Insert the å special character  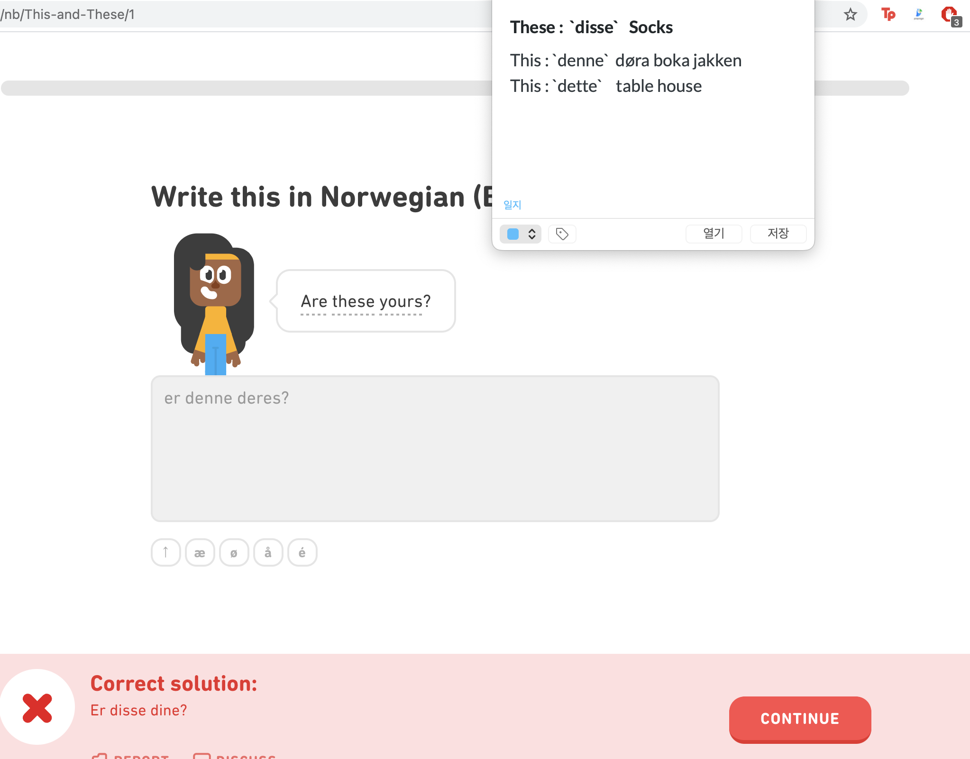(x=268, y=552)
